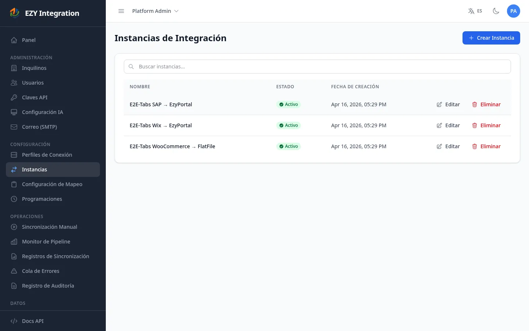Image resolution: width=529 pixels, height=331 pixels.
Task: Click the NOMBRE column header
Action: [140, 87]
